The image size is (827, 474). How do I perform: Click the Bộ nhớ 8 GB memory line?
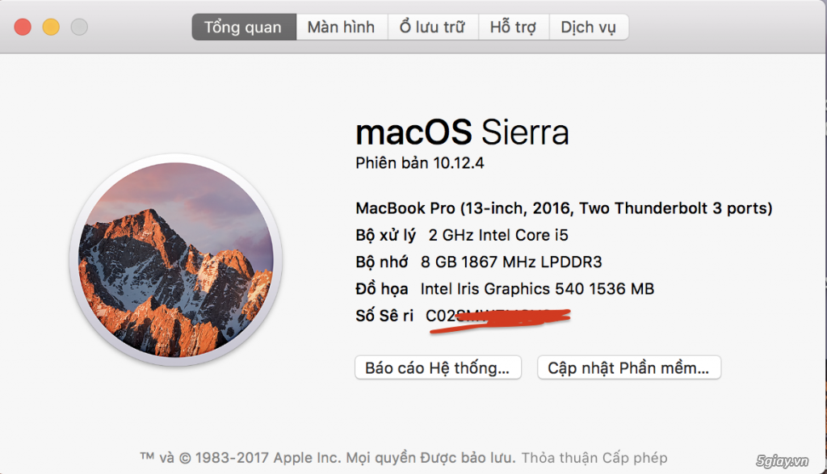pos(478,262)
